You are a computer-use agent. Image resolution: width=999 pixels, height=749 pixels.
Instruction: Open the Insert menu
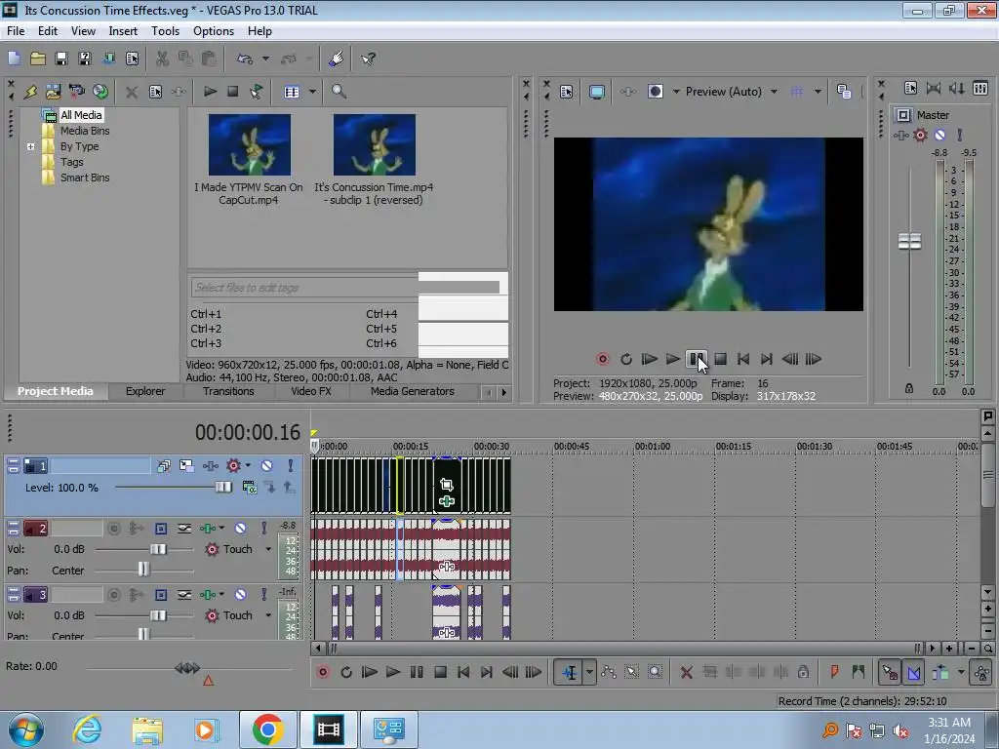point(123,31)
